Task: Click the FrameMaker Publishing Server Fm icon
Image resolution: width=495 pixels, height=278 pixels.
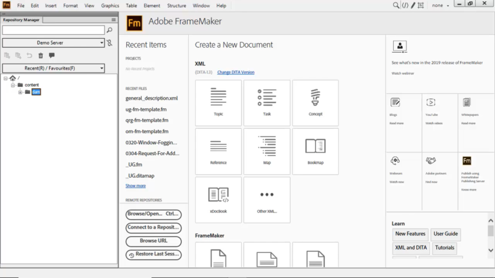Action: [x=467, y=161]
